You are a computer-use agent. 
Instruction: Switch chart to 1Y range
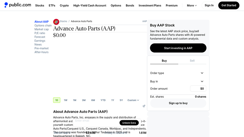click(113, 100)
